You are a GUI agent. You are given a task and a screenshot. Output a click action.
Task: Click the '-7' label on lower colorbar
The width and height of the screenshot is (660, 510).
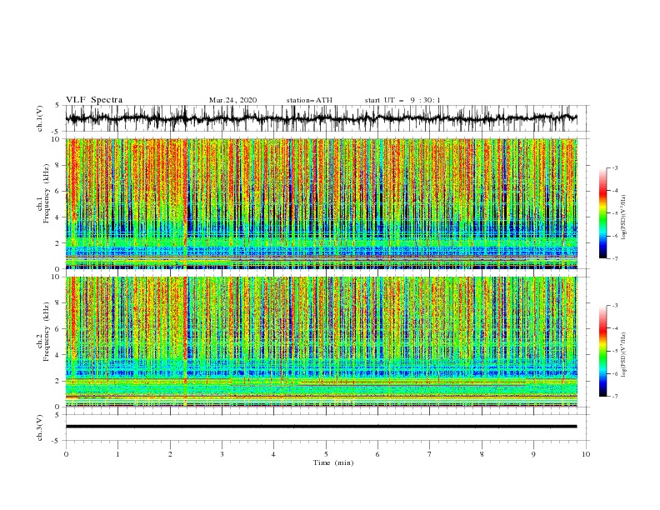[615, 397]
